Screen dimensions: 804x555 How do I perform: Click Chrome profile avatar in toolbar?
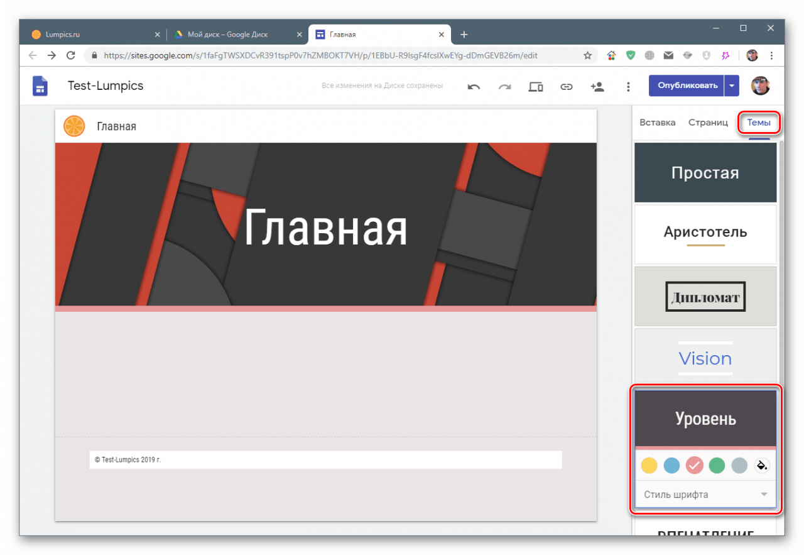click(x=752, y=55)
